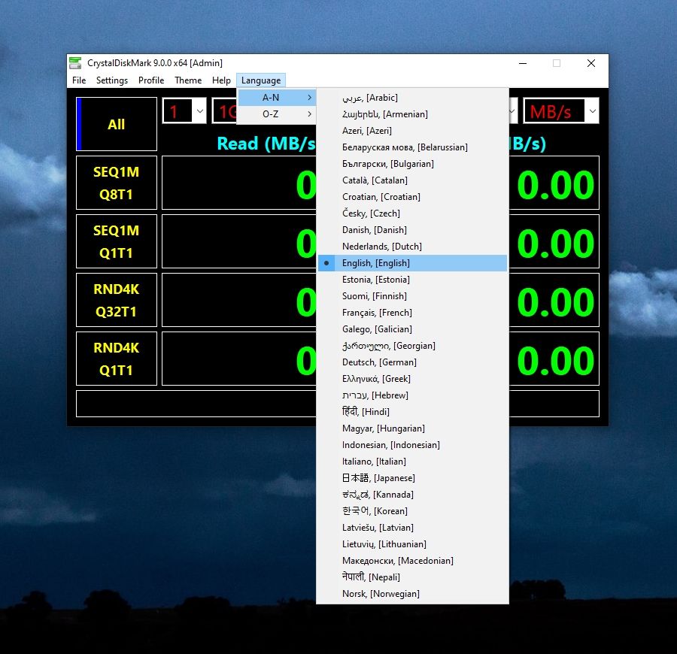Select Norwegian language
The width and height of the screenshot is (677, 654).
(x=412, y=594)
